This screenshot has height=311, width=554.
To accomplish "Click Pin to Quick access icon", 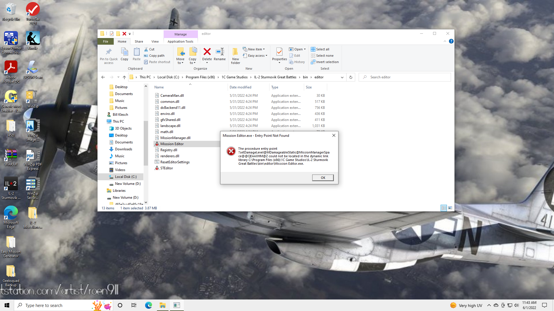I will pos(108,52).
